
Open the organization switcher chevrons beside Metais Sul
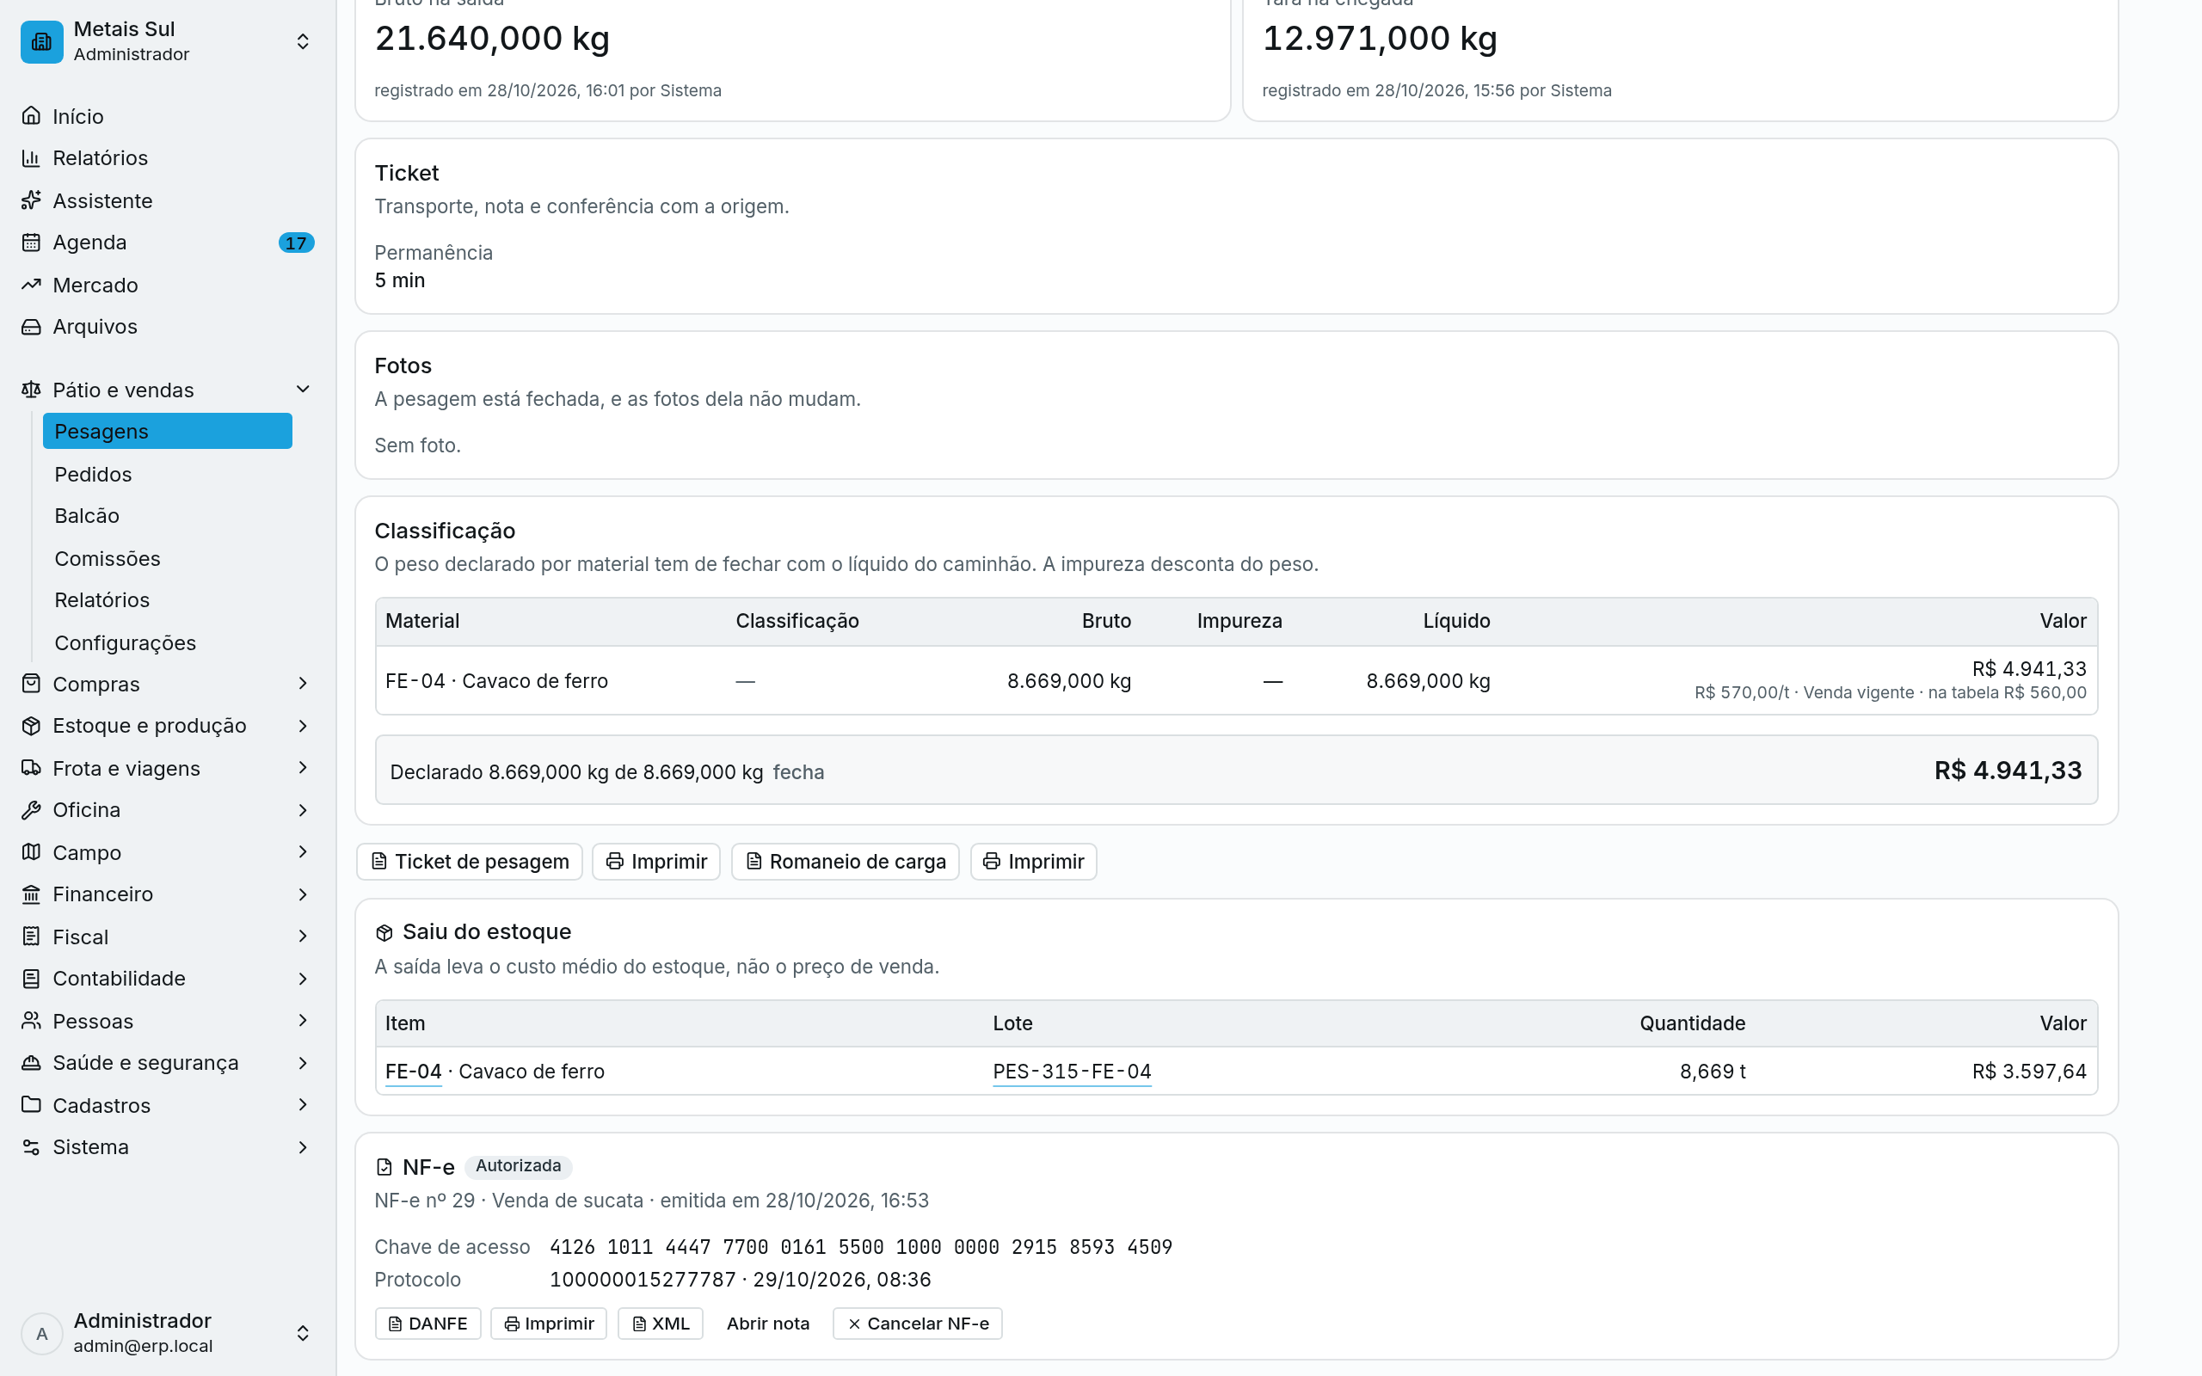(x=303, y=42)
